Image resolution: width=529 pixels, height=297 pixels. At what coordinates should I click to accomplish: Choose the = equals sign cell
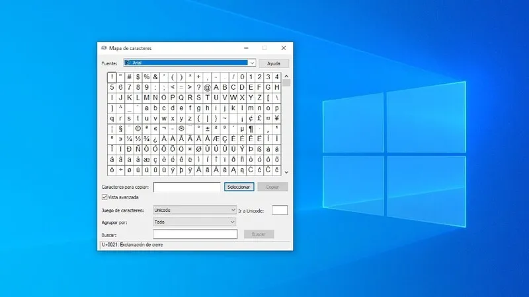[181, 88]
